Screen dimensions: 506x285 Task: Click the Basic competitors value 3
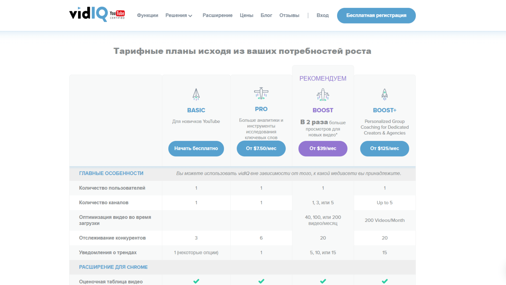(x=196, y=238)
